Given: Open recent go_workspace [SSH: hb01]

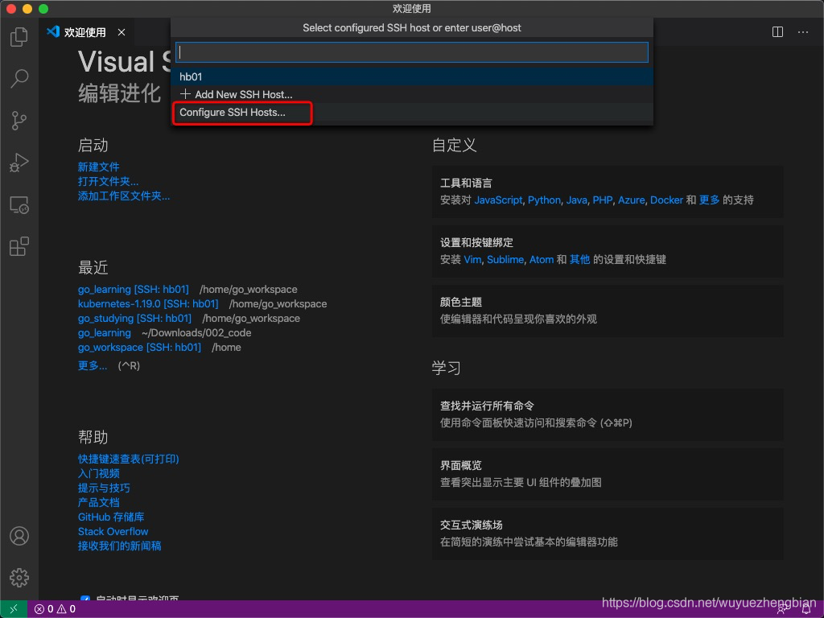Looking at the screenshot, I should click(139, 348).
